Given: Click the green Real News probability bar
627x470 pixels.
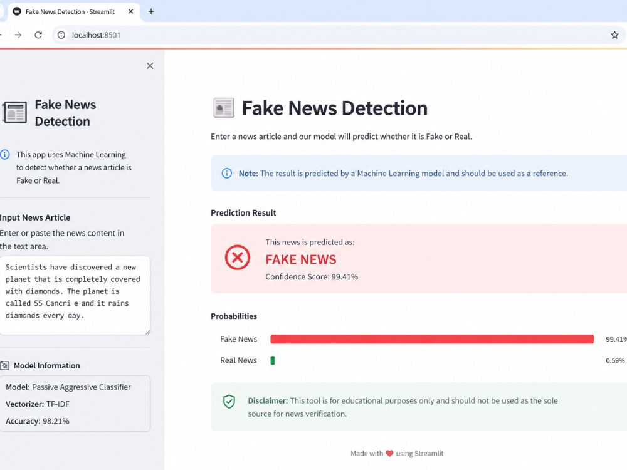Looking at the screenshot, I should point(273,360).
